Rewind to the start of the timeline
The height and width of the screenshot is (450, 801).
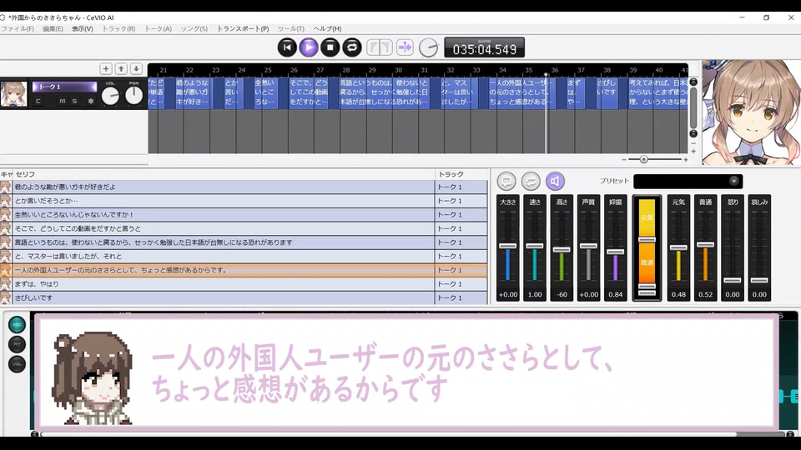click(287, 47)
